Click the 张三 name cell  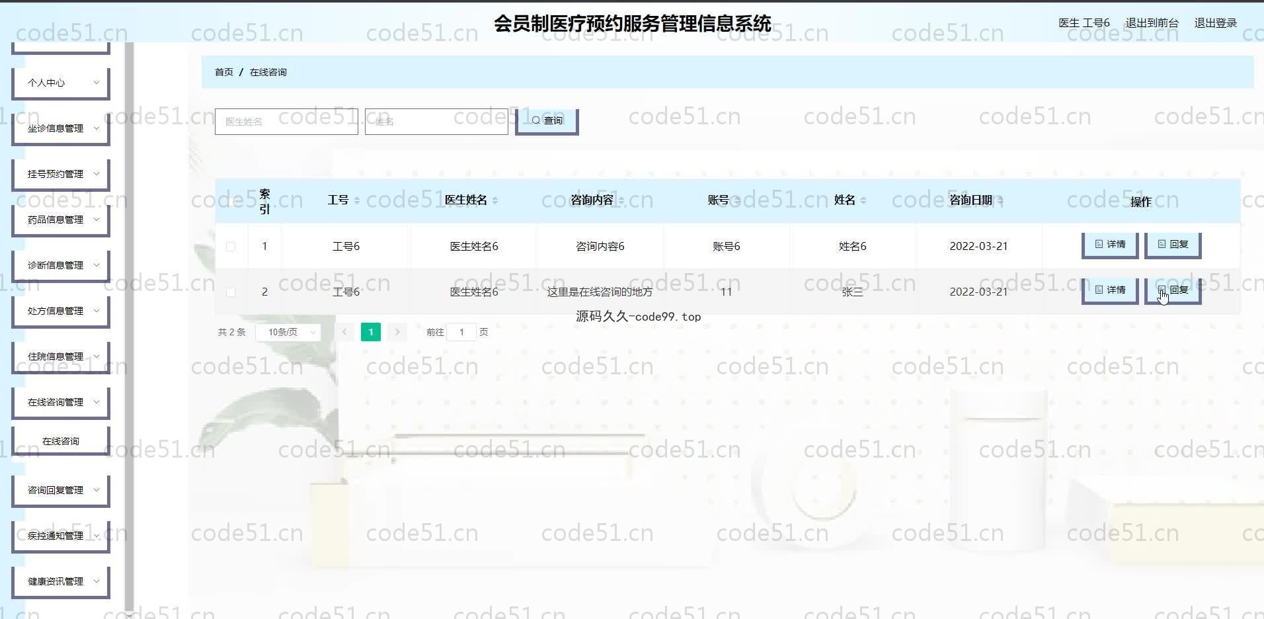click(x=852, y=292)
